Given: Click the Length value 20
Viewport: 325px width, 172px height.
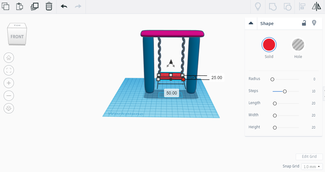Looking at the screenshot, I should tap(314, 103).
